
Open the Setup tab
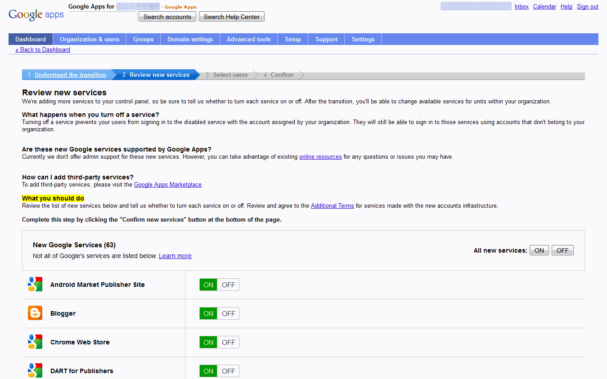point(293,39)
